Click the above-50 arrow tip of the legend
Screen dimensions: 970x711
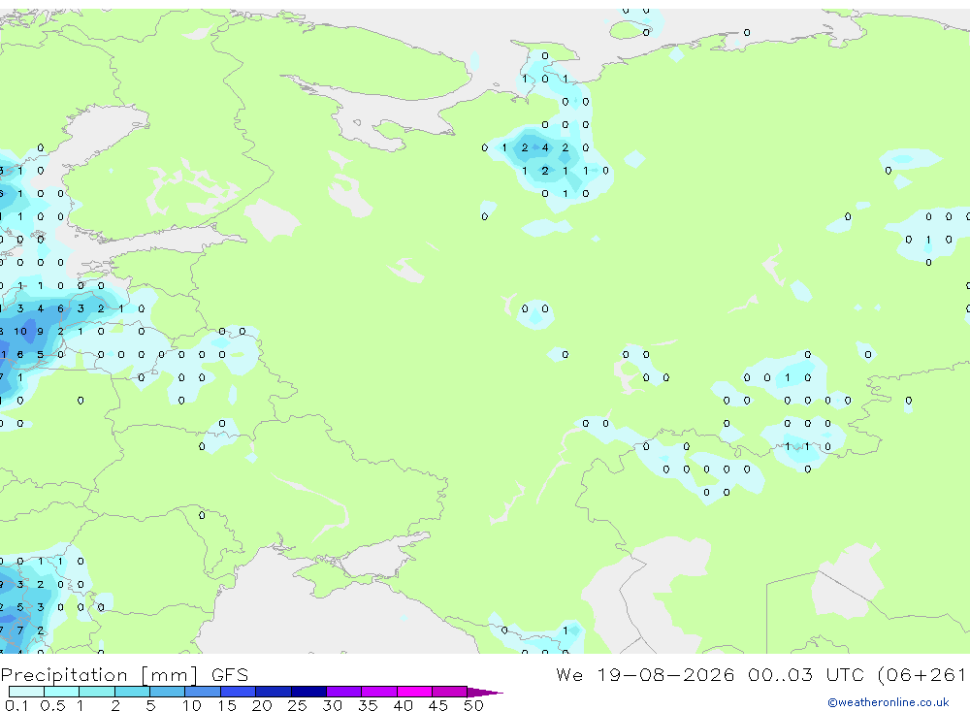(484, 692)
